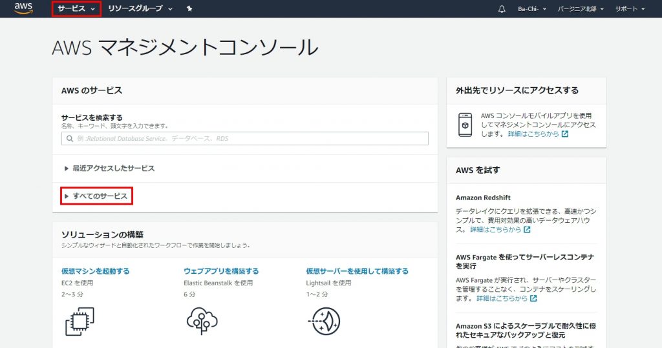Open the サービス menu in top bar

76,8
